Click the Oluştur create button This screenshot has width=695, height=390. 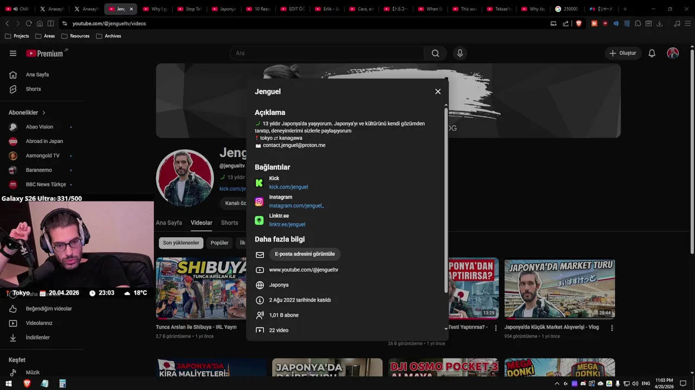point(622,53)
